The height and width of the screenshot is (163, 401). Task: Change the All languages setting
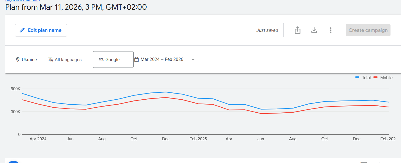pyautogui.click(x=68, y=59)
